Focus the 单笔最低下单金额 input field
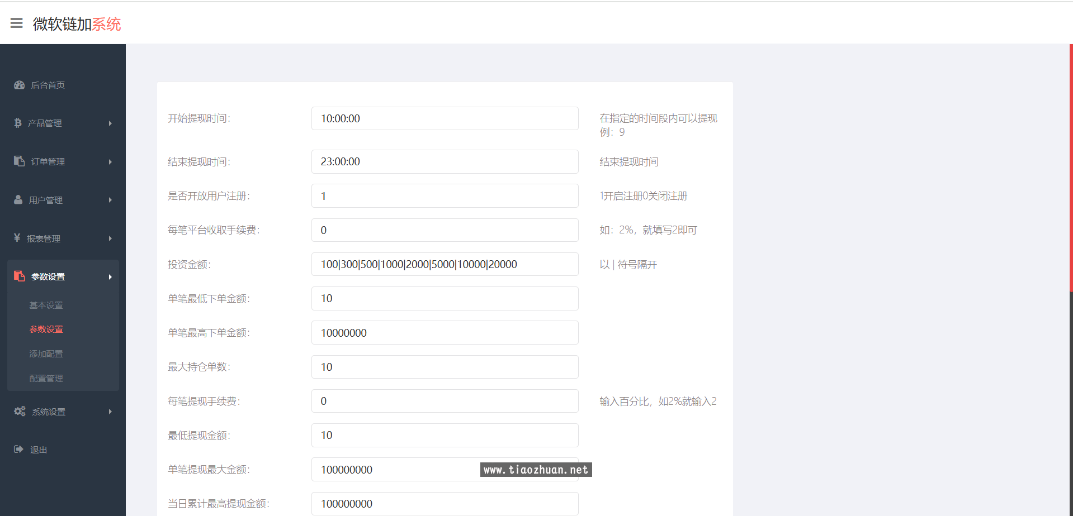 click(445, 298)
